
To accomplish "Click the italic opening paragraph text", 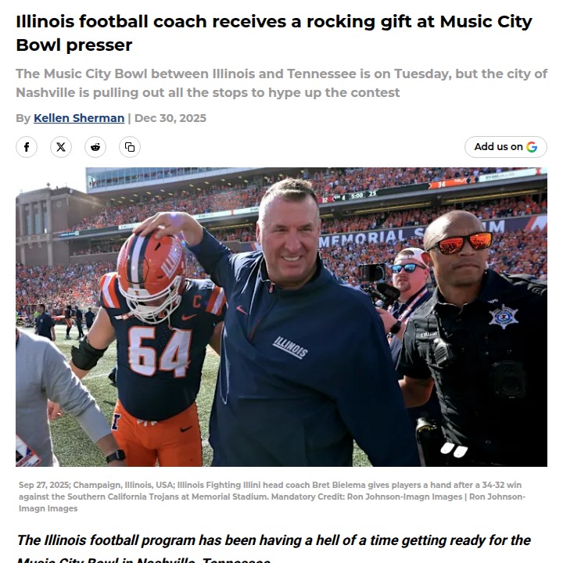I will pyautogui.click(x=274, y=548).
